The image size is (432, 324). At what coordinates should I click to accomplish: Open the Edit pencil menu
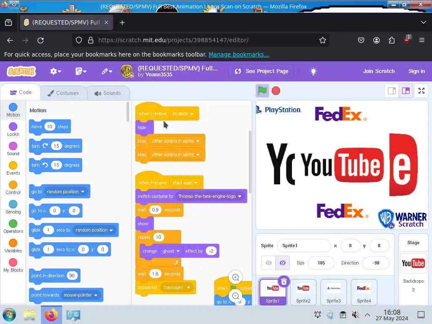click(x=107, y=71)
